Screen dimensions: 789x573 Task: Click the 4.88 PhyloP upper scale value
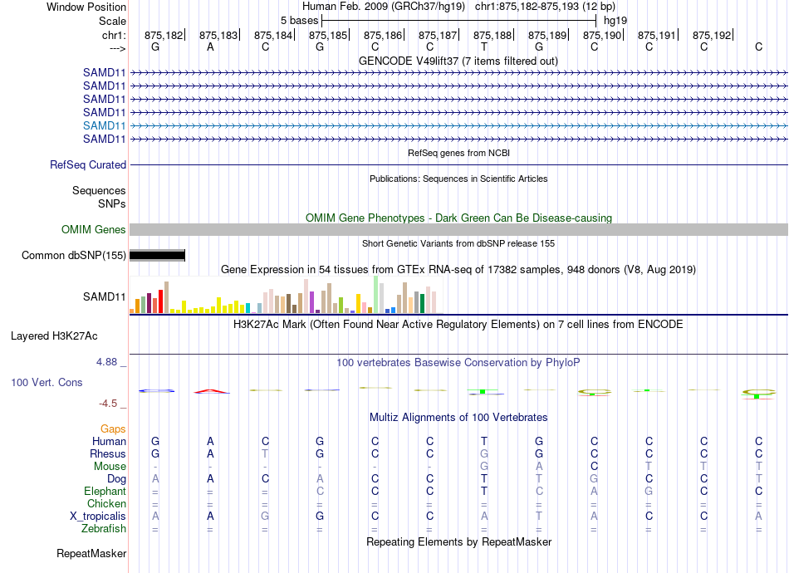[x=106, y=362]
